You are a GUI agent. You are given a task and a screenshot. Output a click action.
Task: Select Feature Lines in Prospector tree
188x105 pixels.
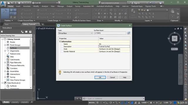pyautogui.click(x=15, y=54)
